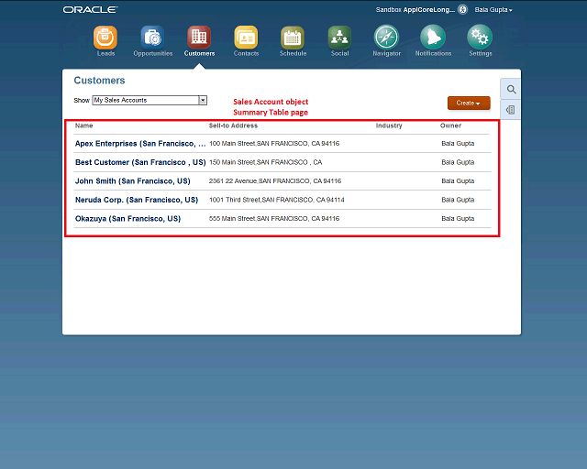Open Okazuya customer record
Image resolution: width=587 pixels, height=469 pixels.
(127, 218)
